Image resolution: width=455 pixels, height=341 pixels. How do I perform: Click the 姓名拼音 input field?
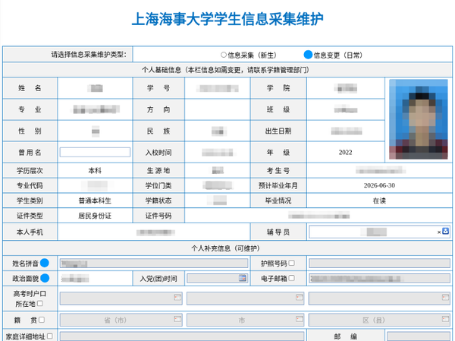(154, 264)
